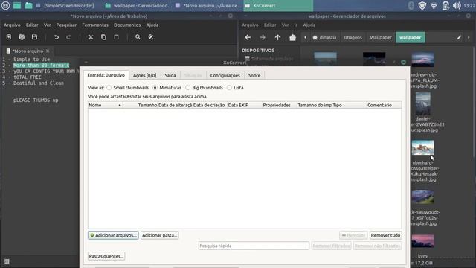Click the green folder launcher in the panel
The width and height of the screenshot is (476, 268).
28,5
